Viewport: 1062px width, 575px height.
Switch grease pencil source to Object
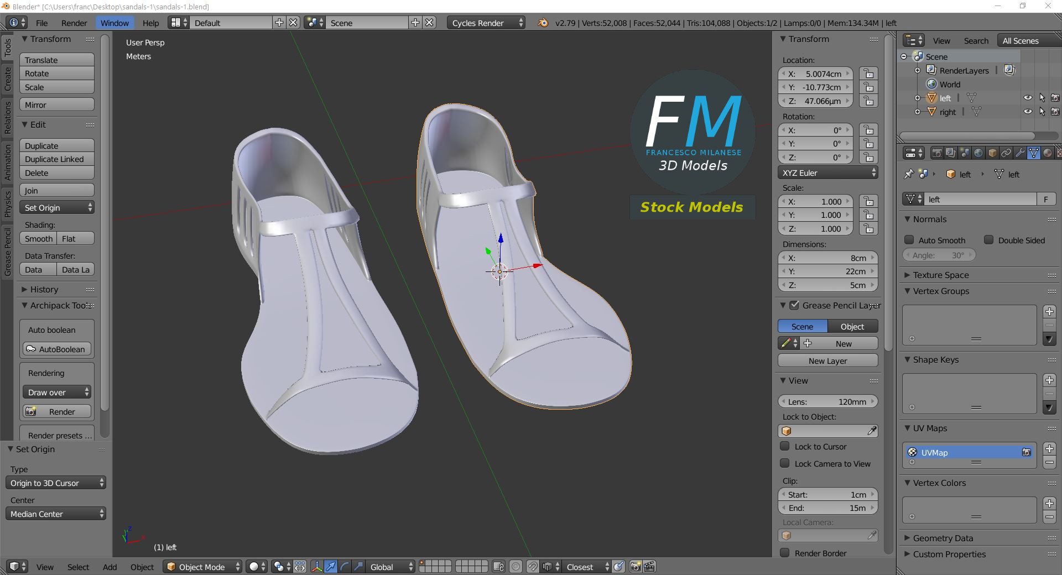click(852, 326)
